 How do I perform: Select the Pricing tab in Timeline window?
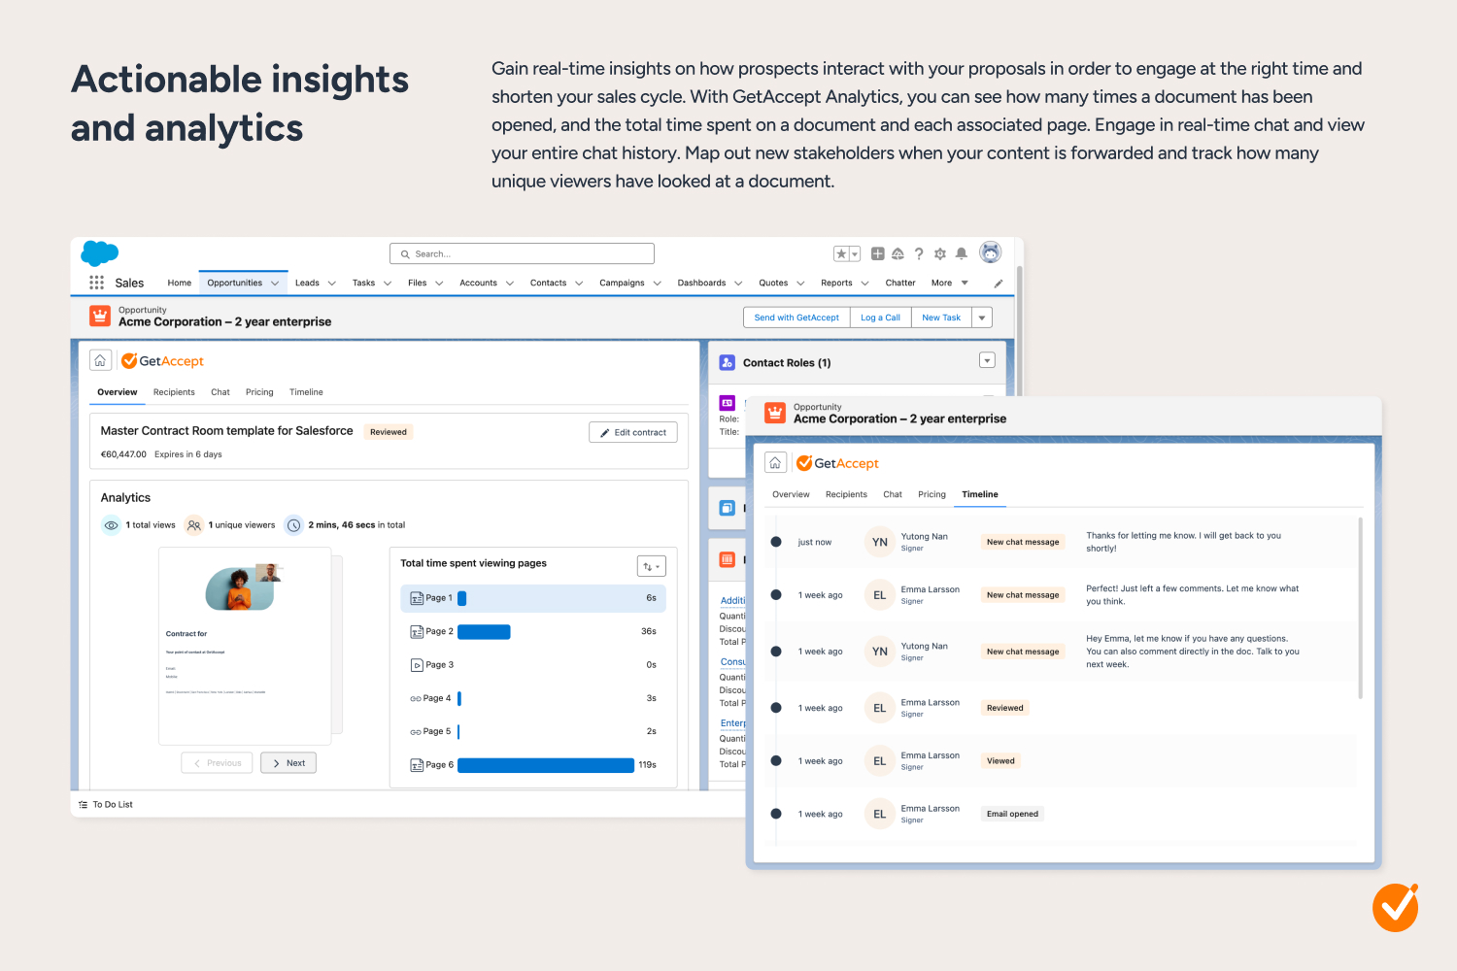(932, 494)
